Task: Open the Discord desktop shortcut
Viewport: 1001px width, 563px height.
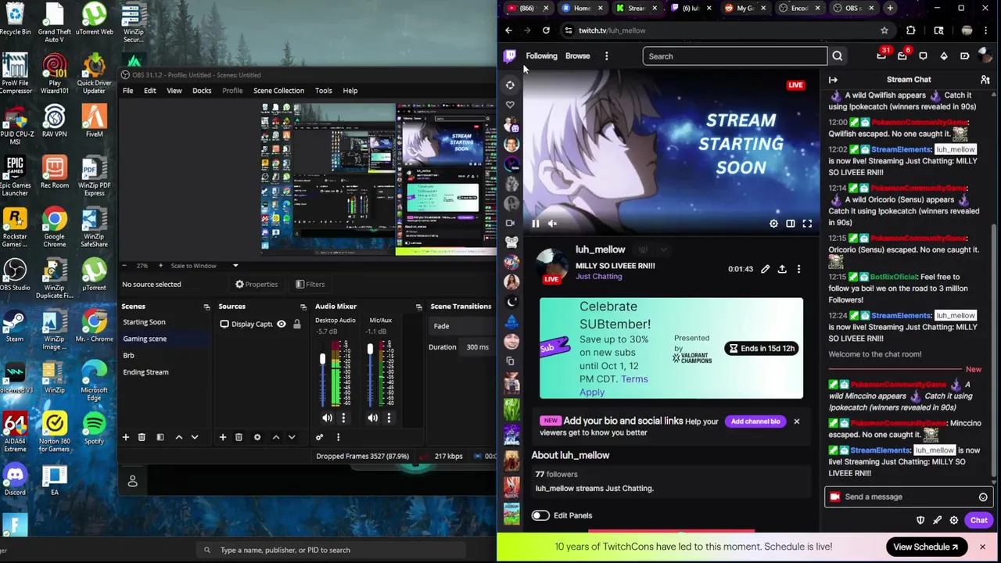Action: (x=15, y=478)
